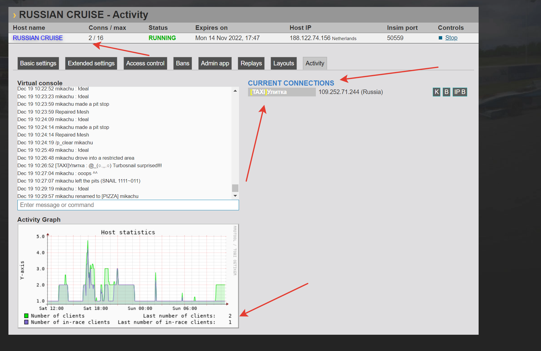Focus the Enter message or command field

coord(128,205)
